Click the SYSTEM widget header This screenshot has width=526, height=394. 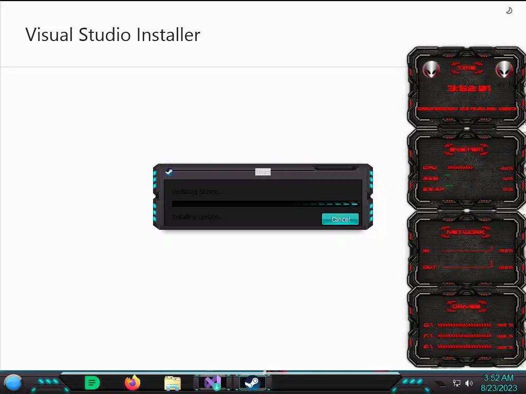(466, 149)
